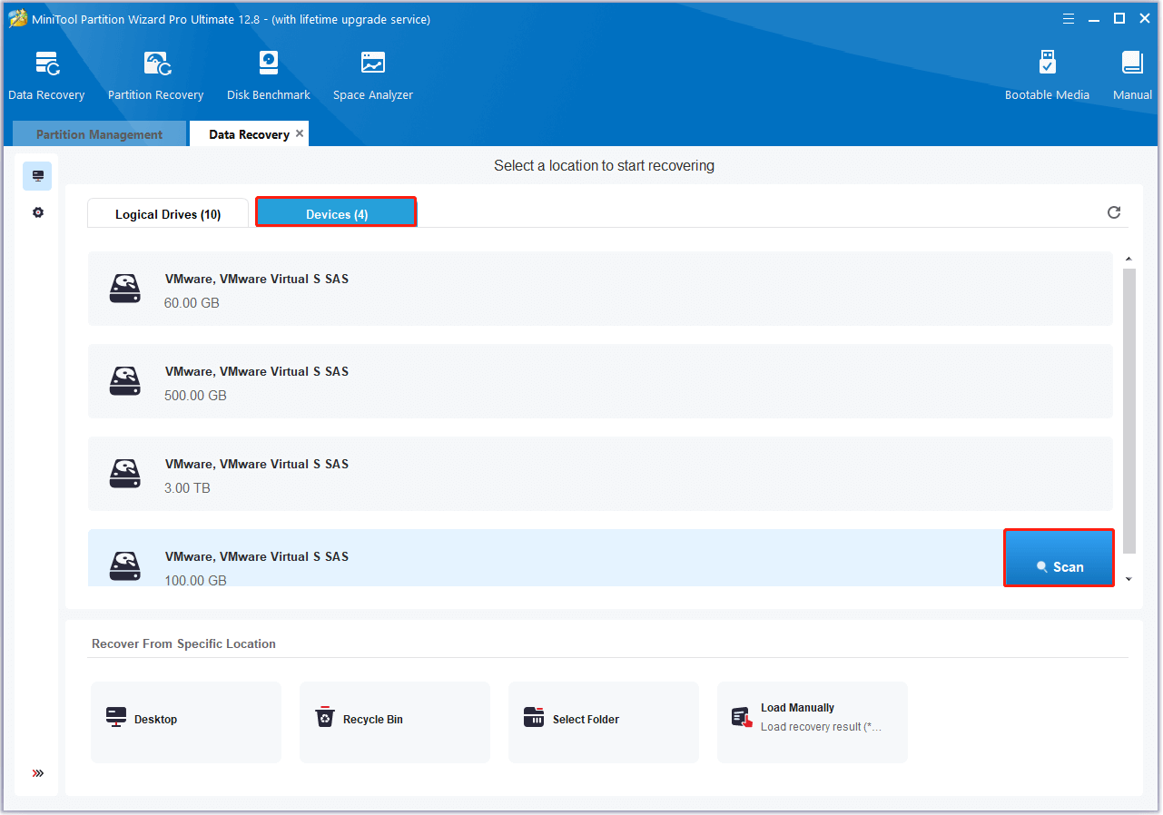Select the 60.00 GB VMware disk row
Screen dimensions: 1163x815
(600, 289)
